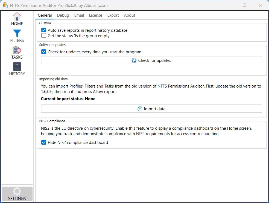This screenshot has width=269, height=203.
Task: Click the NTFS Permissions Auditor title bar icon
Action: coord(5,5)
